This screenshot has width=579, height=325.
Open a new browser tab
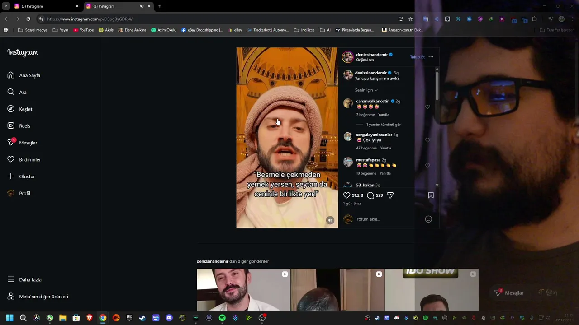160,6
